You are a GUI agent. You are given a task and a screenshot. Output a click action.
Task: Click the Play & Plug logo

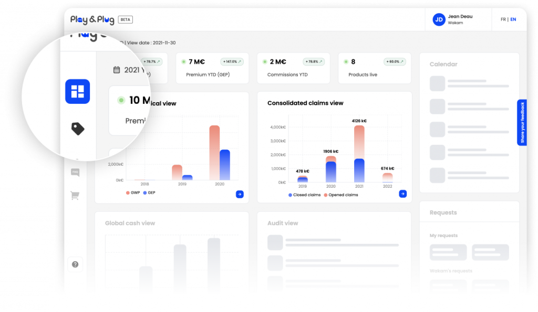click(92, 20)
